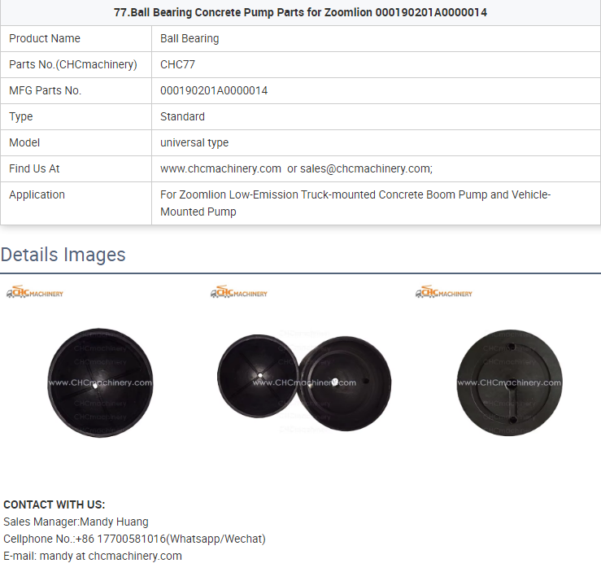Click the CHC Machinery logo above the first image
Screen dimensions: 601x572
34,293
